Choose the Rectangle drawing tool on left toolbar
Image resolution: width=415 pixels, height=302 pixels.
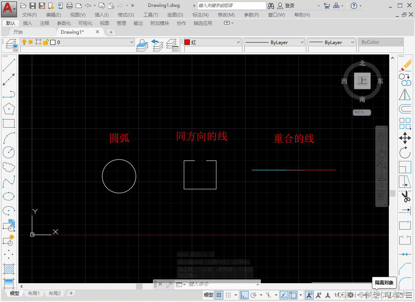coord(8,123)
